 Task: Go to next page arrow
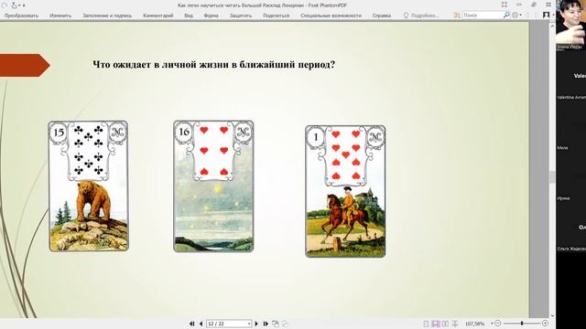click(256, 324)
